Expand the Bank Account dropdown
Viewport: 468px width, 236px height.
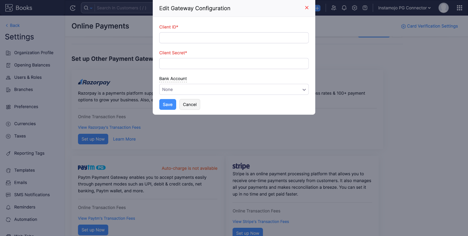[234, 89]
